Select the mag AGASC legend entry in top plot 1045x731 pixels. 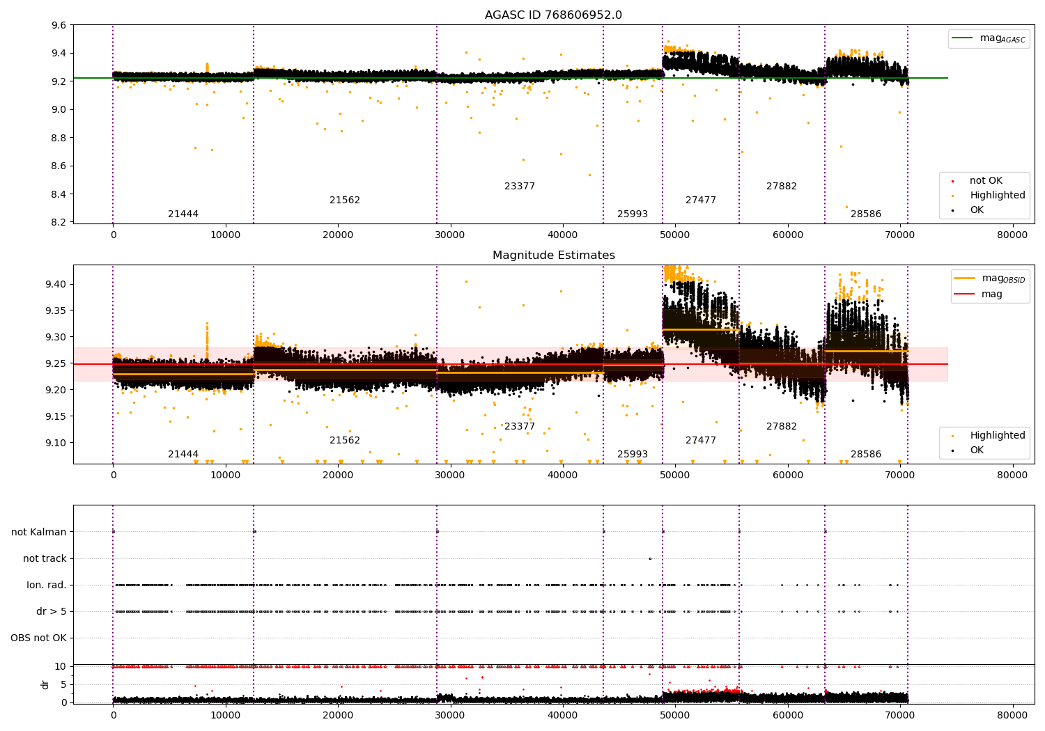click(989, 38)
